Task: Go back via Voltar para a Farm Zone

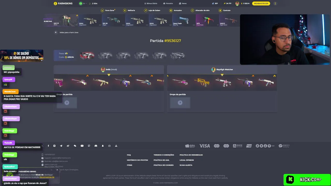Action: [69, 32]
